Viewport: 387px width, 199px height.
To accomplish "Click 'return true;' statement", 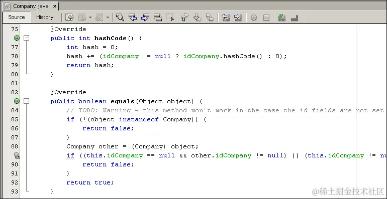I will click(90, 182).
